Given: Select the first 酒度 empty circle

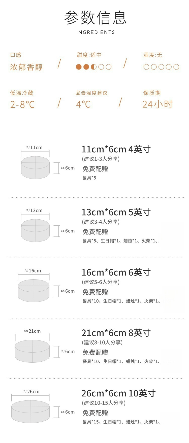Looking at the screenshot, I should coord(146,67).
